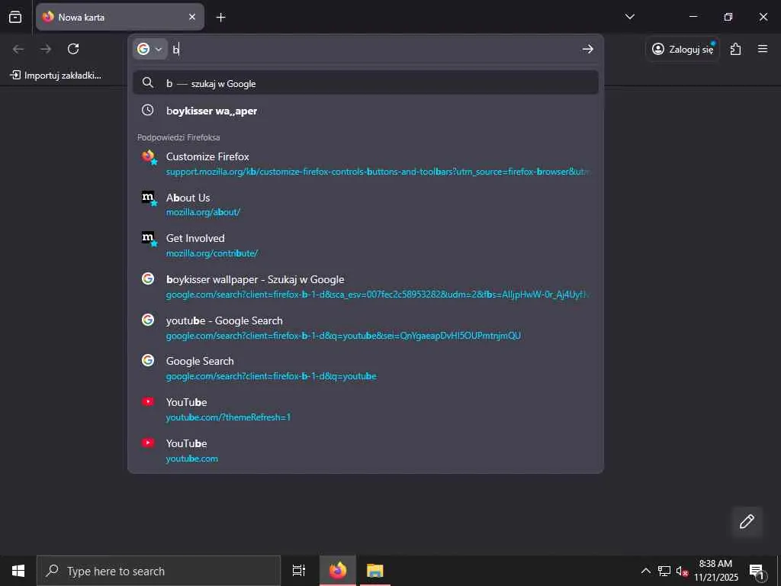Click the network icon in system tray
The image size is (781, 586).
tap(664, 571)
